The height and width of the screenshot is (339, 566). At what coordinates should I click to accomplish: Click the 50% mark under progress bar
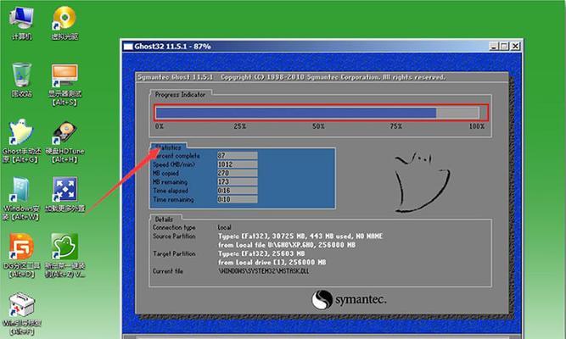coord(318,126)
